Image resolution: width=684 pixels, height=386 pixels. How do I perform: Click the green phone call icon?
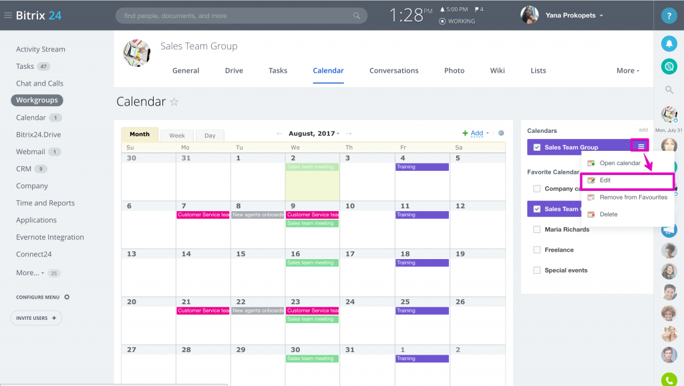tap(669, 380)
